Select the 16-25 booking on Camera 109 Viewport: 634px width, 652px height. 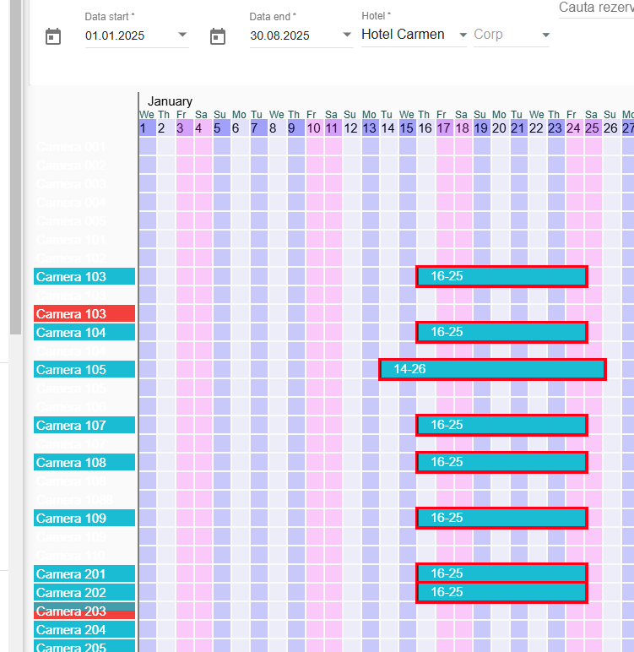click(x=501, y=518)
